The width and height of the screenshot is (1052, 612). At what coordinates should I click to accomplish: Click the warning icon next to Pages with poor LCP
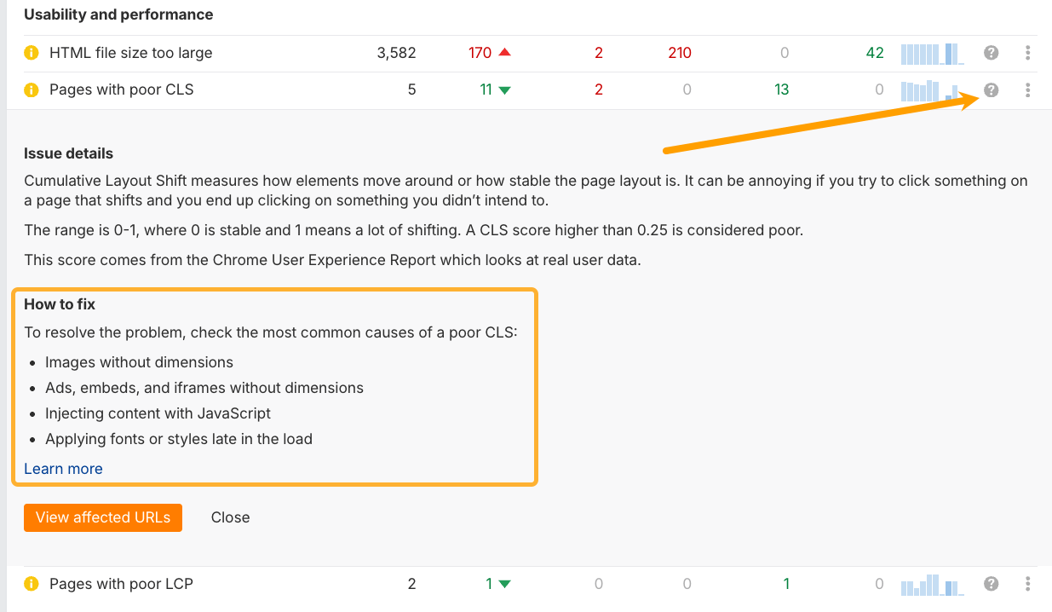click(31, 584)
